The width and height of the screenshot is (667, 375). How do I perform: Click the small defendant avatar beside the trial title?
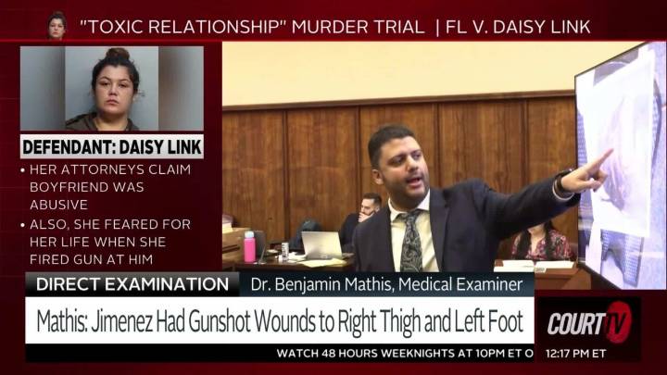[x=57, y=26]
